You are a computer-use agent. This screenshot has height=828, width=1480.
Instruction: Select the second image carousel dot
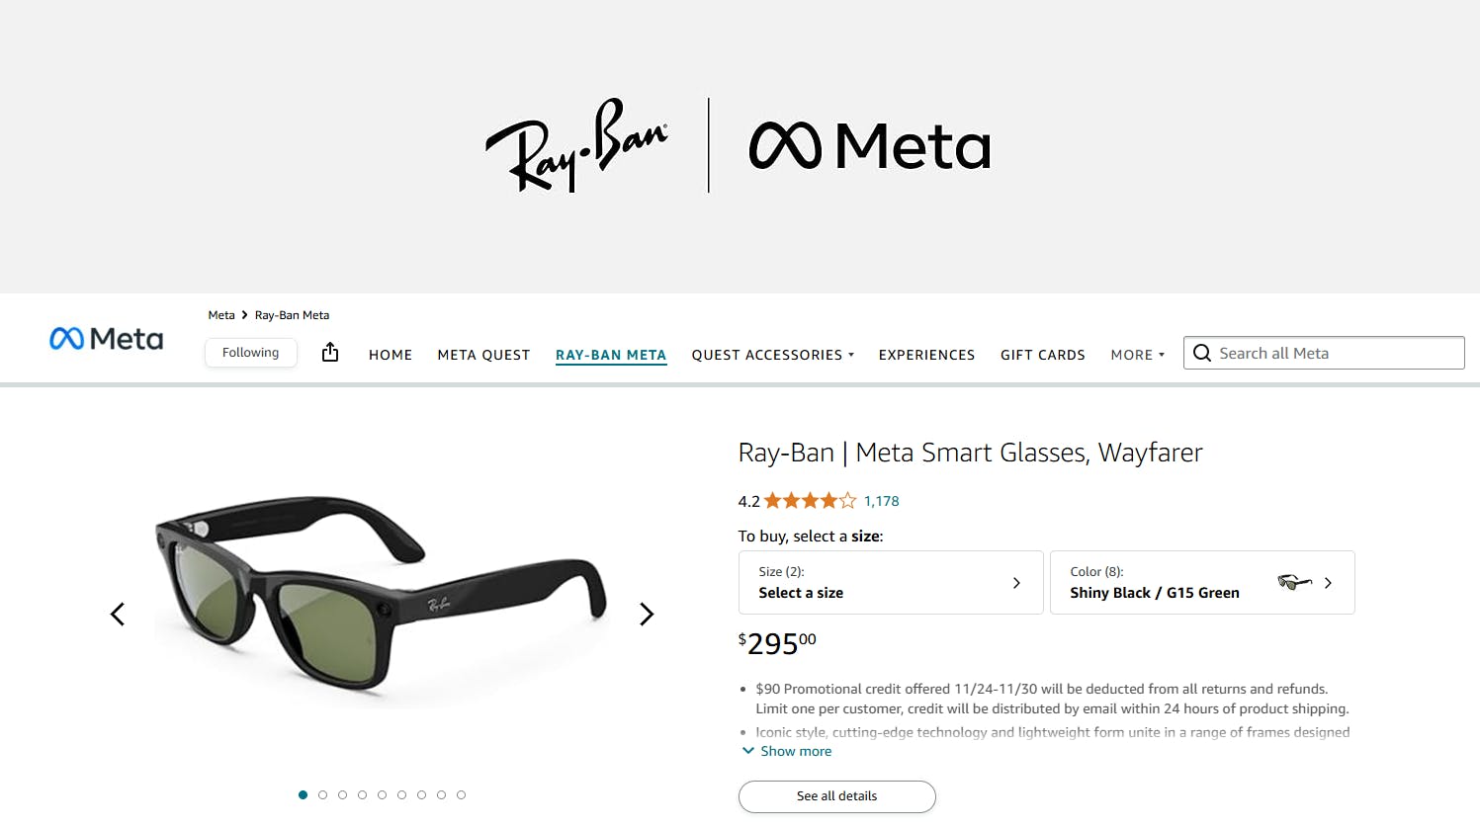point(322,794)
